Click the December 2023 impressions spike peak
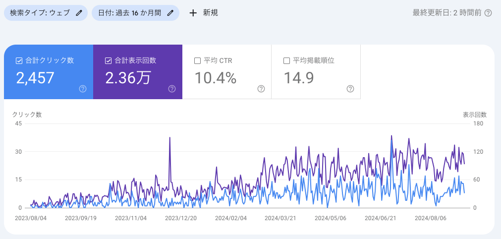 click(x=169, y=138)
